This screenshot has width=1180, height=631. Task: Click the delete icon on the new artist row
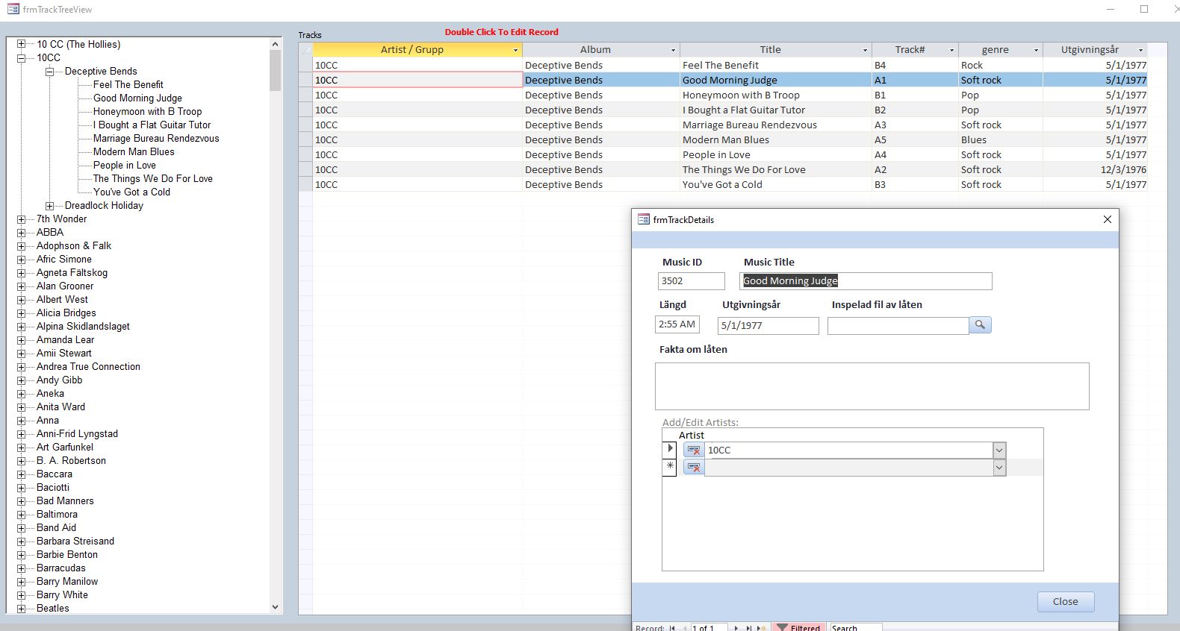click(694, 467)
